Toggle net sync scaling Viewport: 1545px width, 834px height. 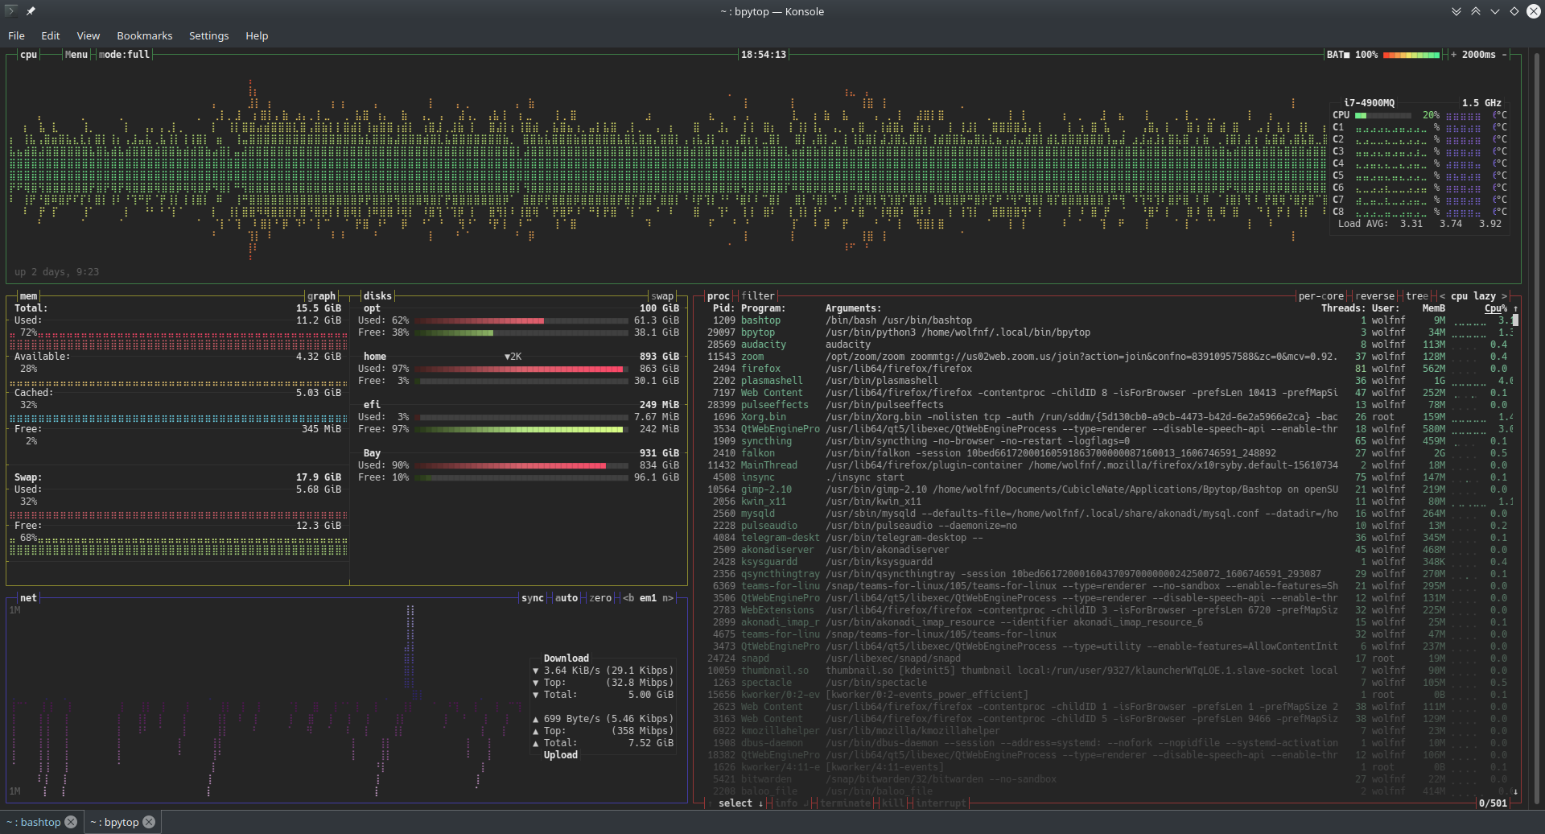click(x=533, y=598)
